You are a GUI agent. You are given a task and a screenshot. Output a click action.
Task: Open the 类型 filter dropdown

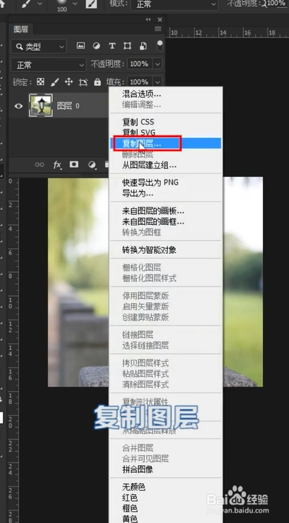click(39, 47)
